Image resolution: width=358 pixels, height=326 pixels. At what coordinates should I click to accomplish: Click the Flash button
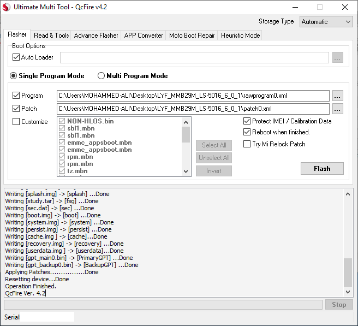tap(322, 169)
